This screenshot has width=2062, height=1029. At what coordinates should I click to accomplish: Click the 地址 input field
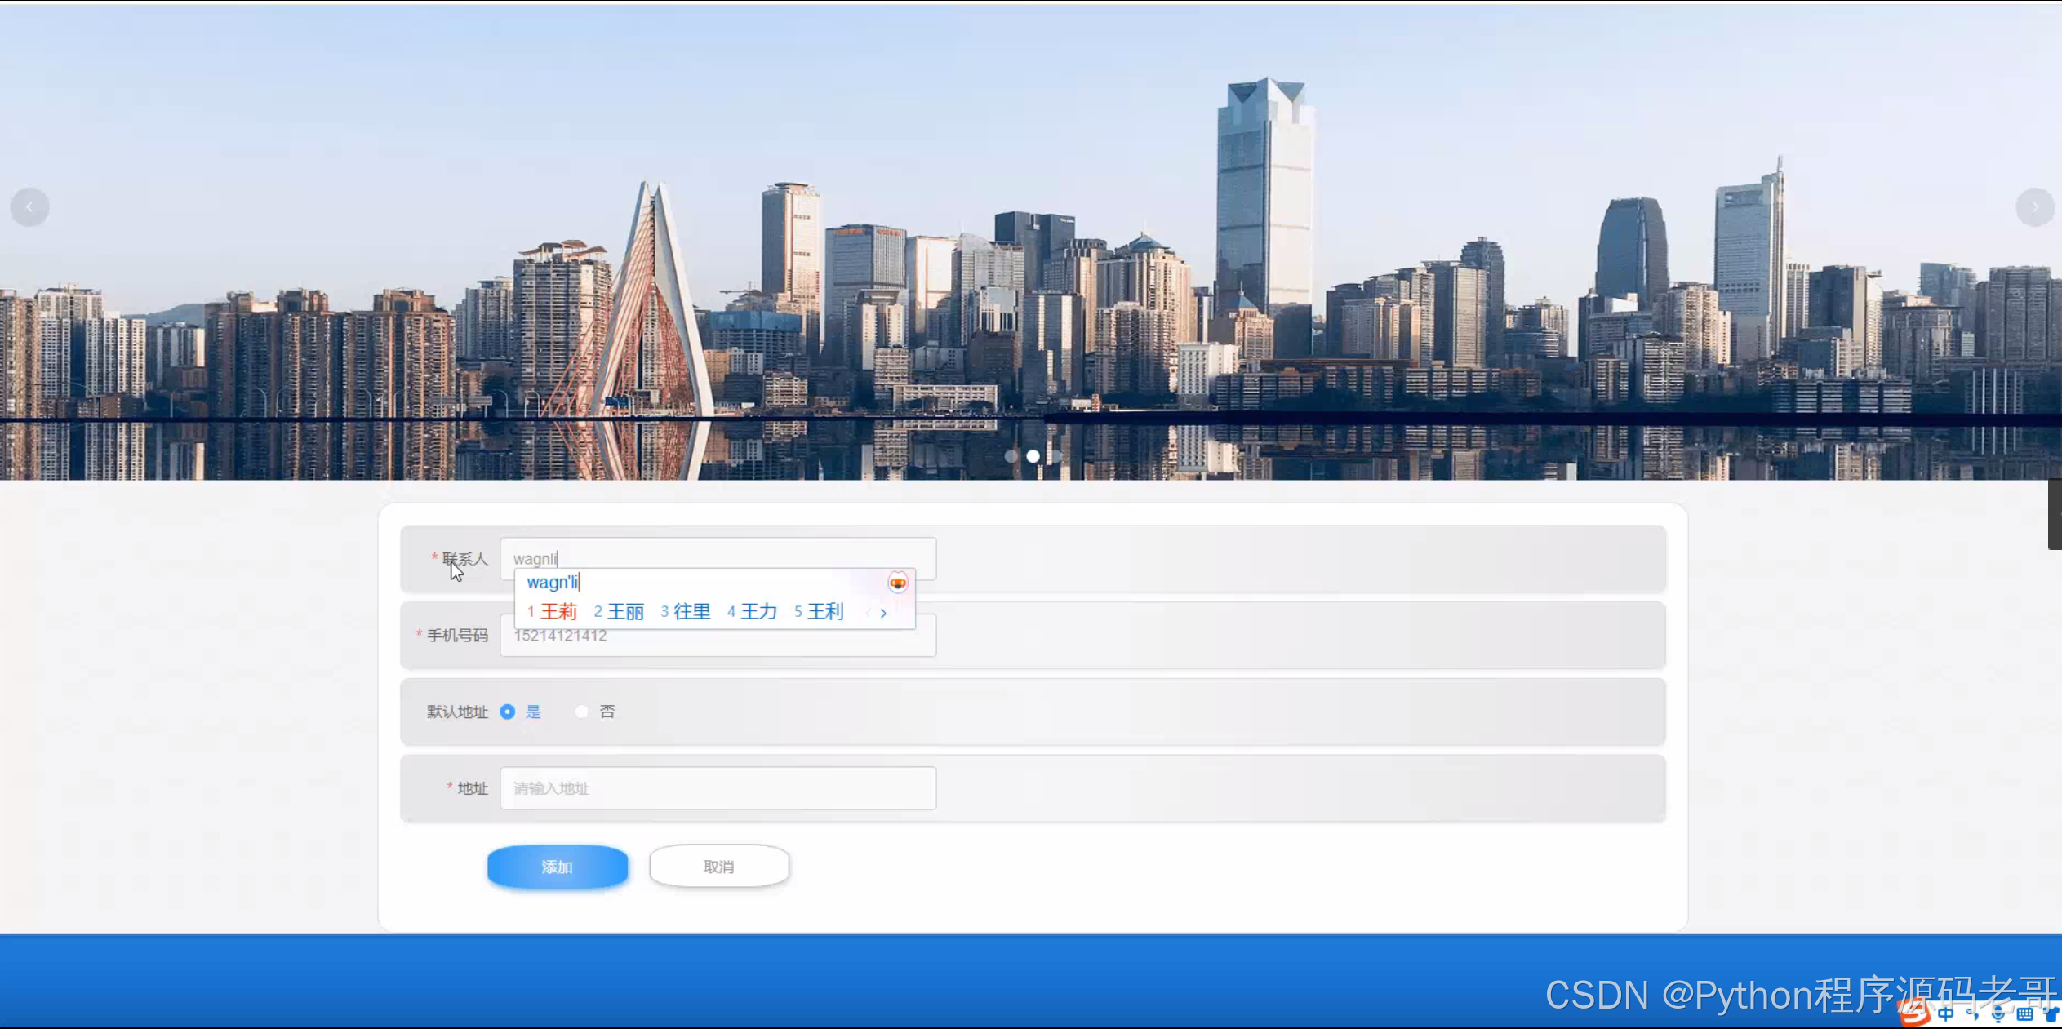coord(718,788)
